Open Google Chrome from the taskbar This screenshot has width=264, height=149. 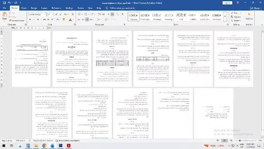point(44,145)
